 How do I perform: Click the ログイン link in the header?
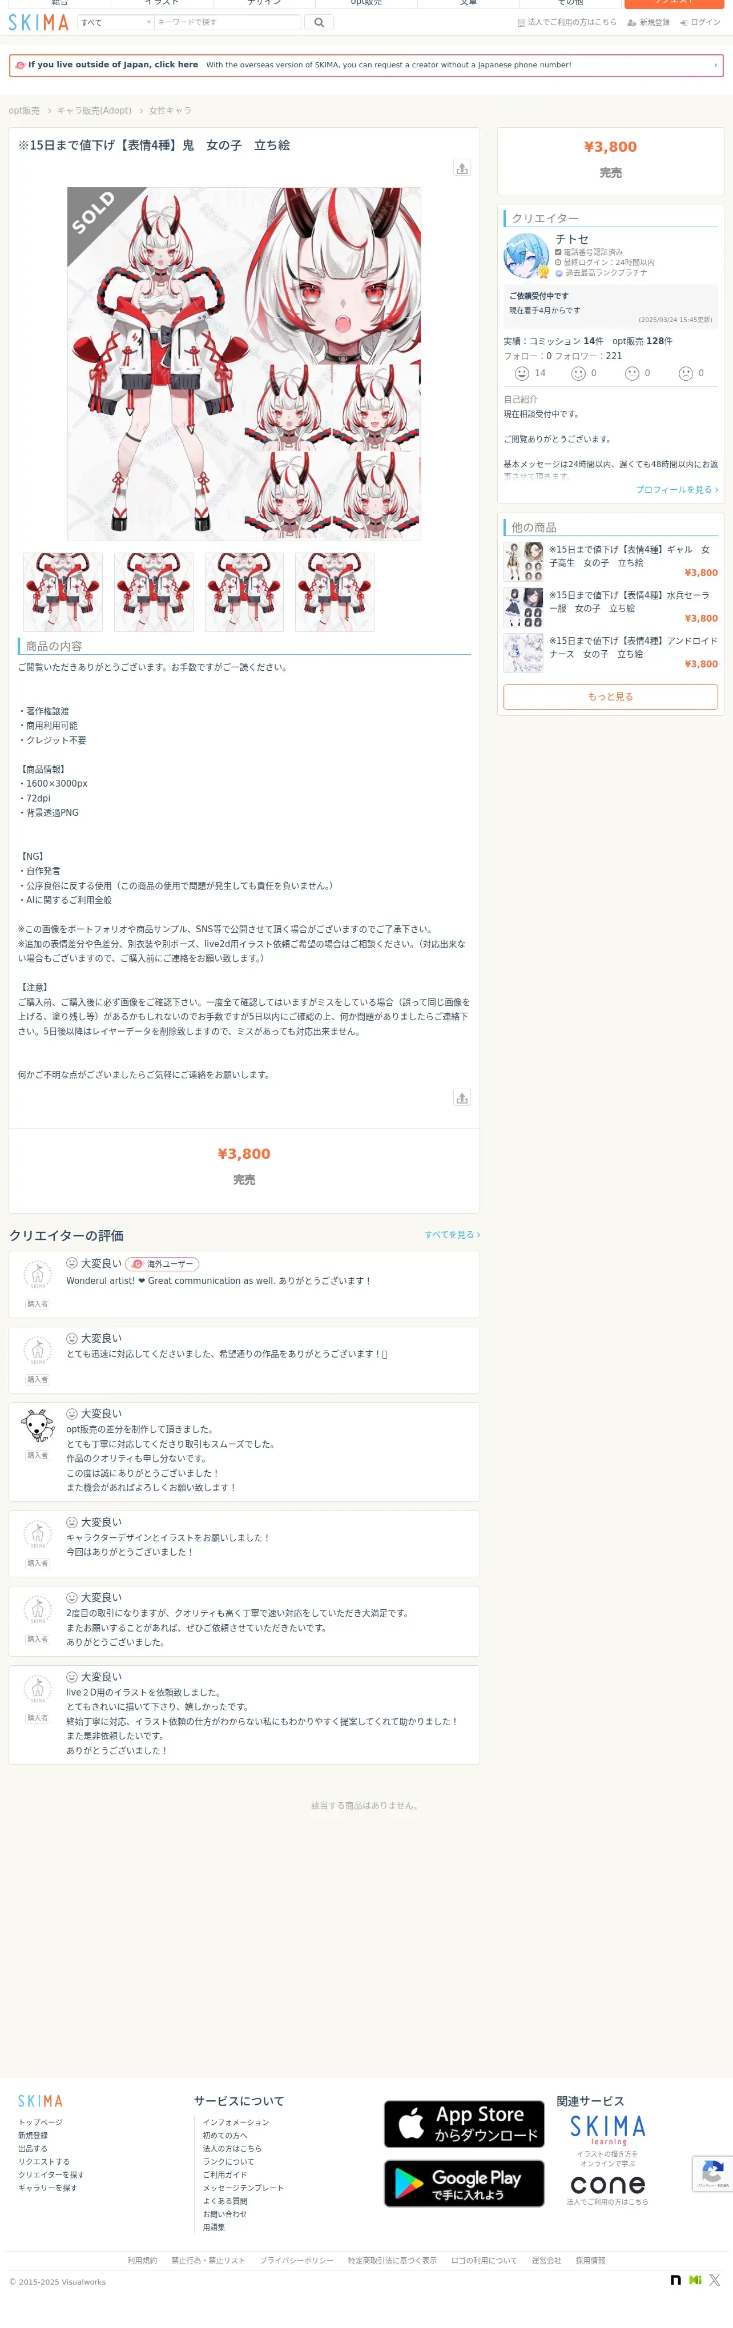click(x=700, y=23)
